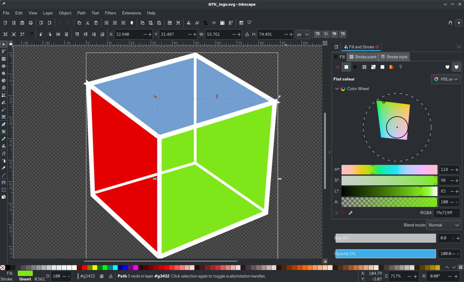
Task: Click the Print icon in toolbar
Action: (x=31, y=23)
